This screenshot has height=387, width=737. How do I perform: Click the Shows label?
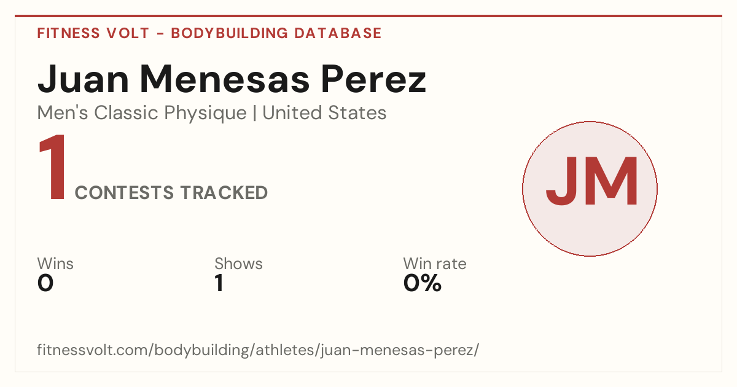tap(238, 264)
